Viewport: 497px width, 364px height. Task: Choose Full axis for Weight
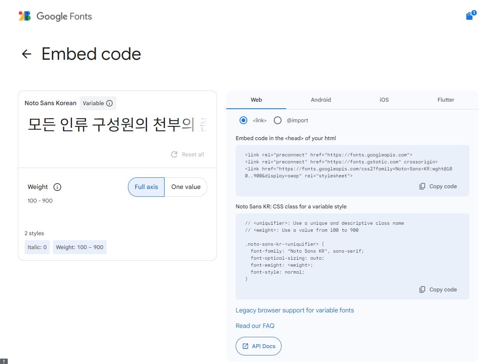(x=146, y=187)
